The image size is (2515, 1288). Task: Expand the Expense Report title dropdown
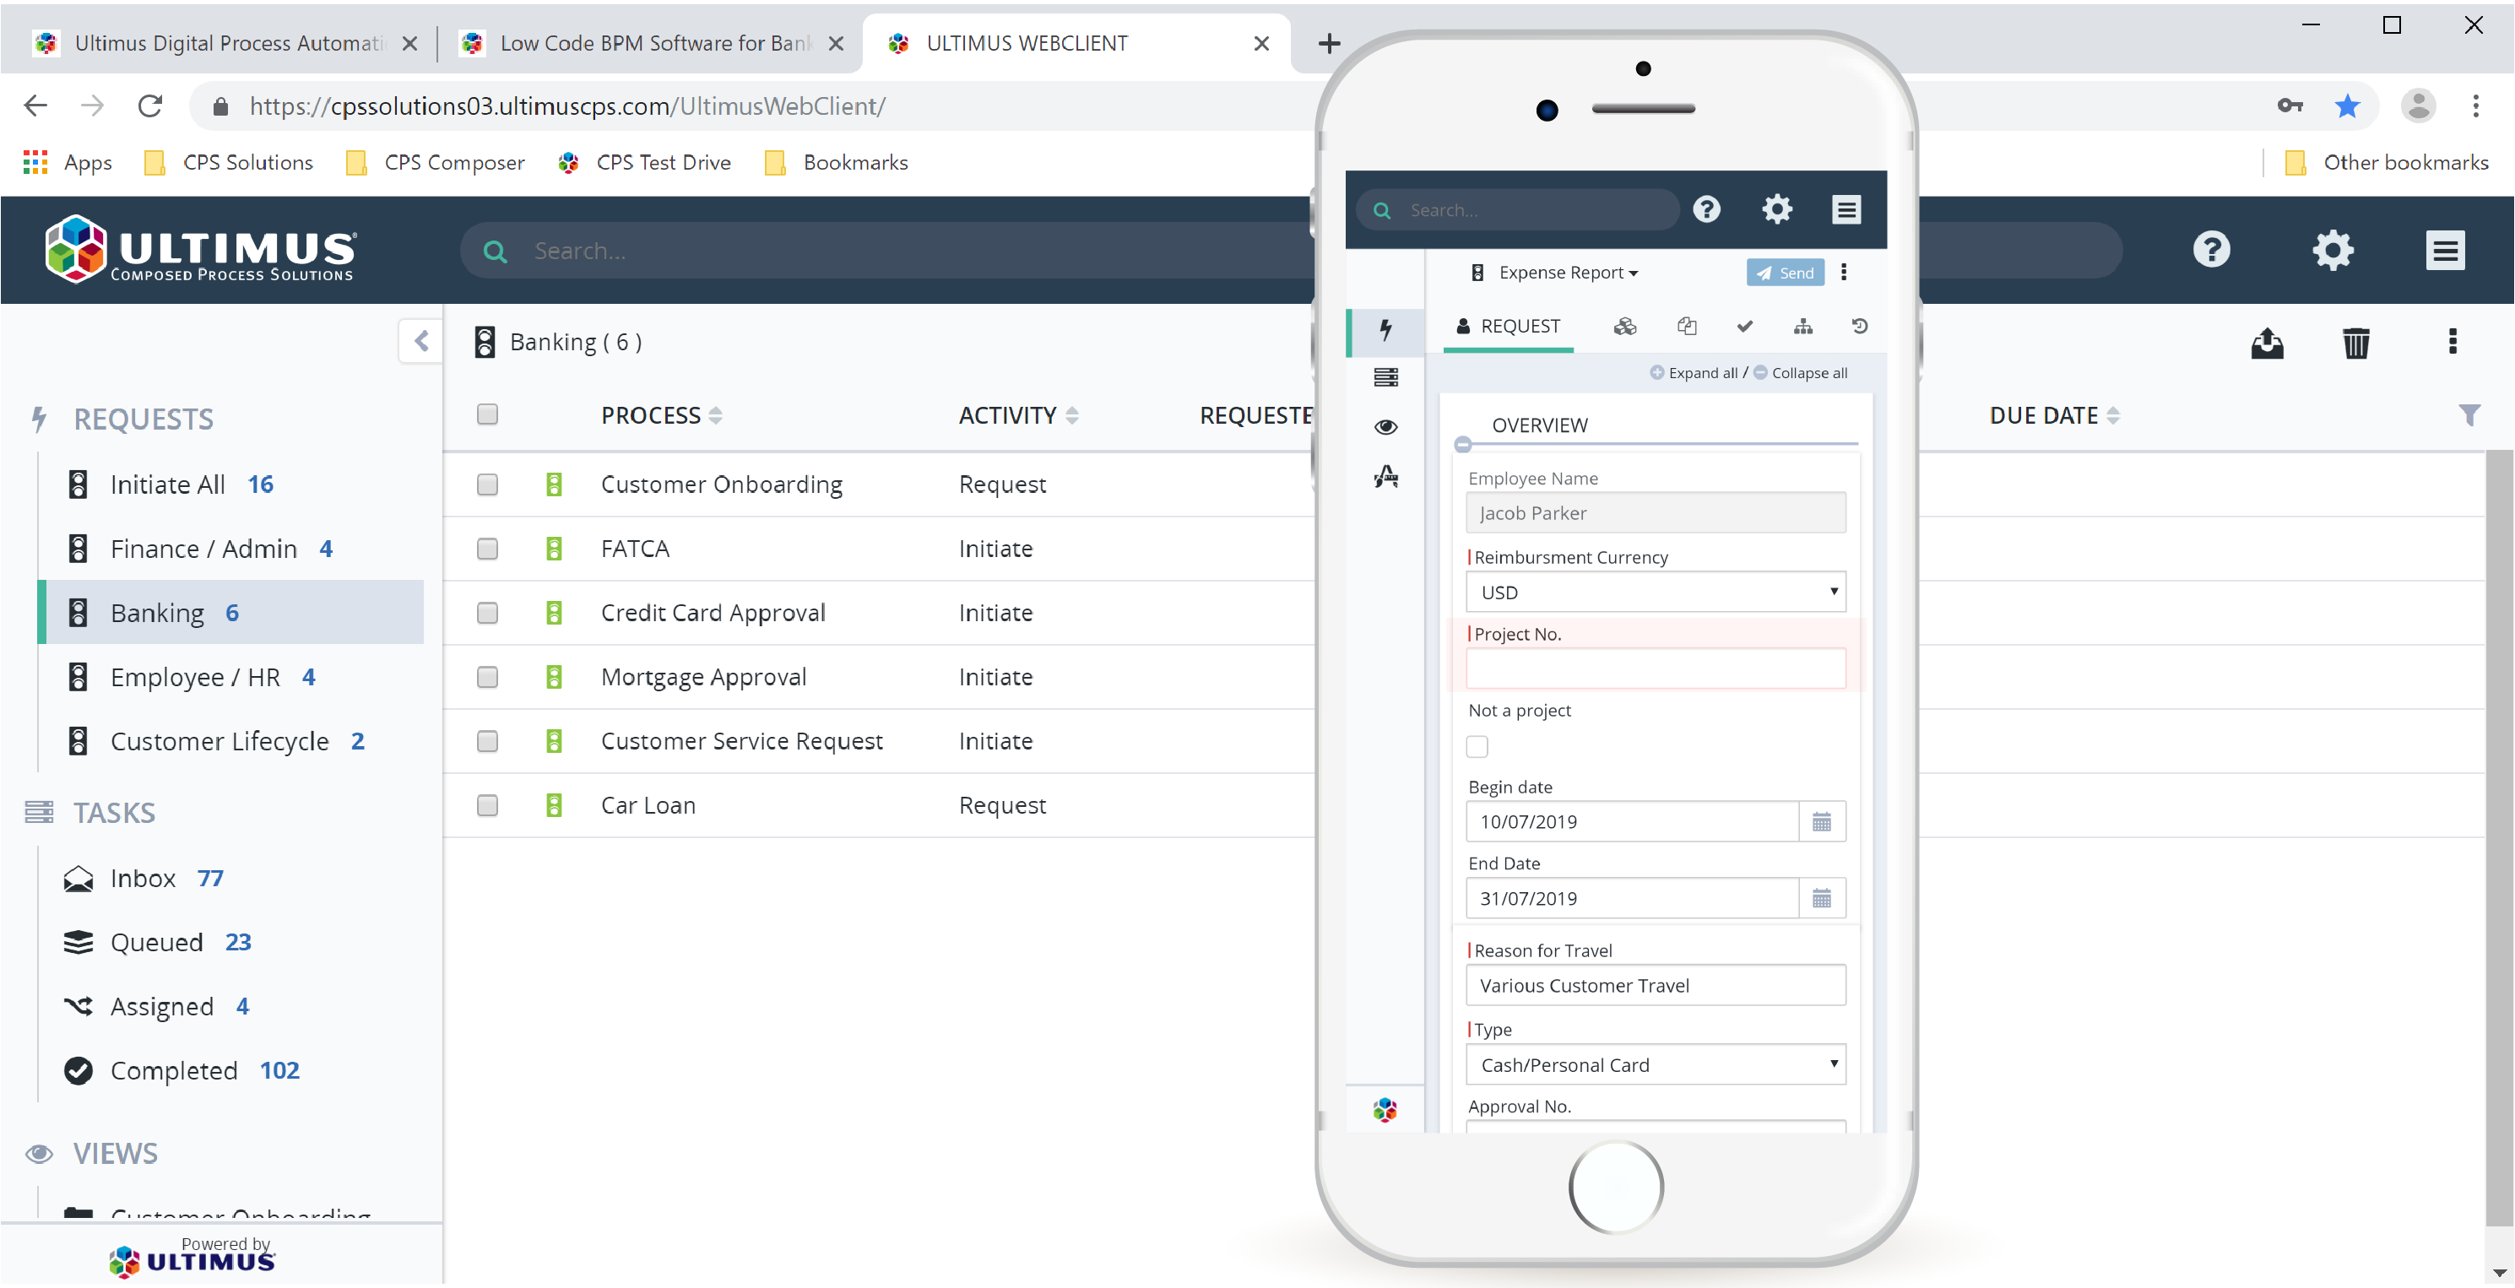click(x=1634, y=273)
